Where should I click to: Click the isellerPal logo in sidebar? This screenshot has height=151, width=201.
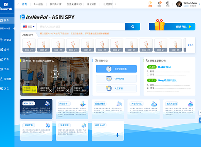[6, 7]
